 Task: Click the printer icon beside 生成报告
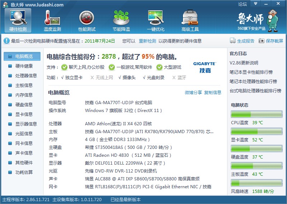coord(232,40)
